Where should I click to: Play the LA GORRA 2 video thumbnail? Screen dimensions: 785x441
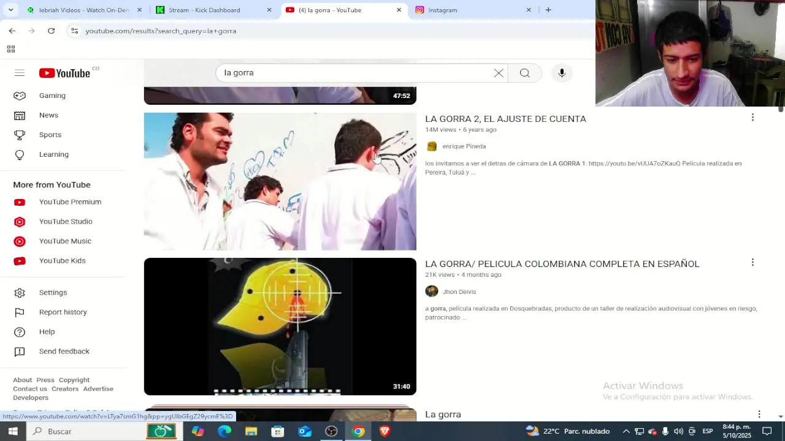point(280,181)
